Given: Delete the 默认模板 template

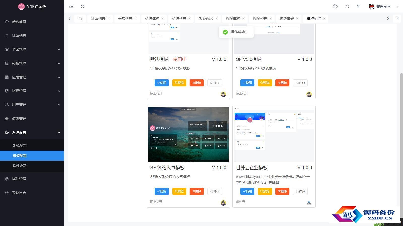Looking at the screenshot, I should click(197, 83).
